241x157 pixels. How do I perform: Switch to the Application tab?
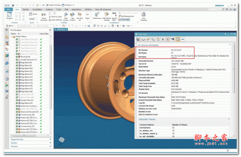click(76, 10)
